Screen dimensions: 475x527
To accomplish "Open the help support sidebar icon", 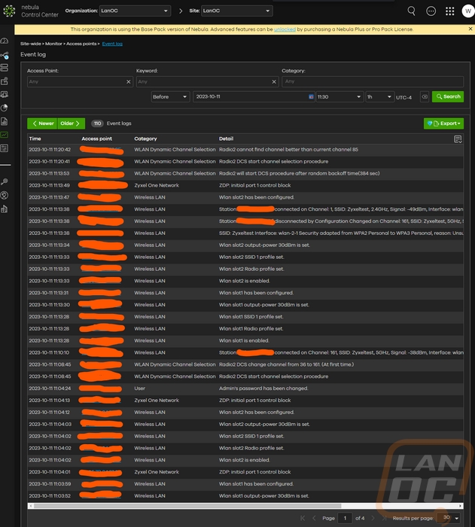I will point(5,195).
